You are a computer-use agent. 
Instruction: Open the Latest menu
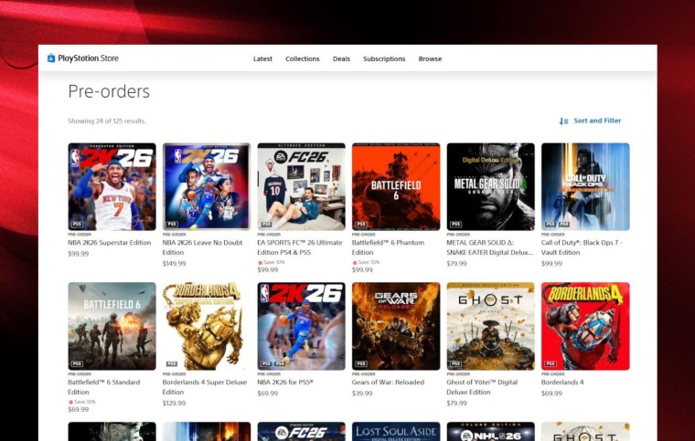[262, 58]
